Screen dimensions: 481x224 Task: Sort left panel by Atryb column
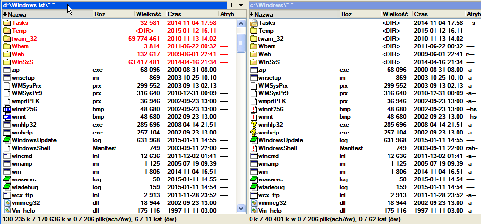pos(232,14)
